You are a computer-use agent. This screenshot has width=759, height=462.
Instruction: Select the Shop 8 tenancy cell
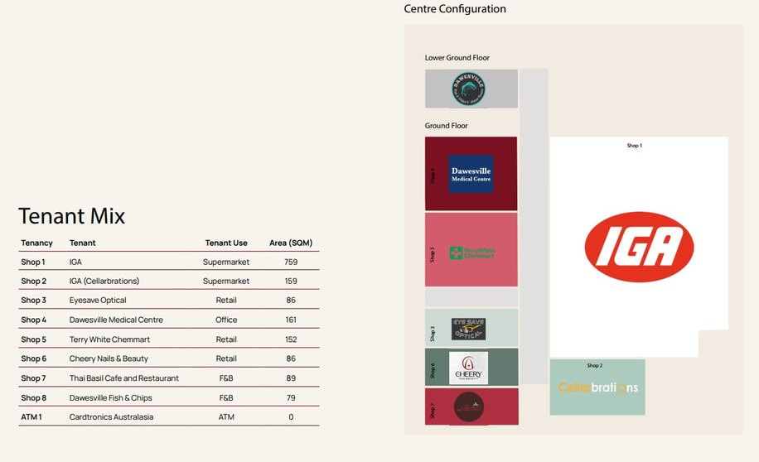pos(33,397)
